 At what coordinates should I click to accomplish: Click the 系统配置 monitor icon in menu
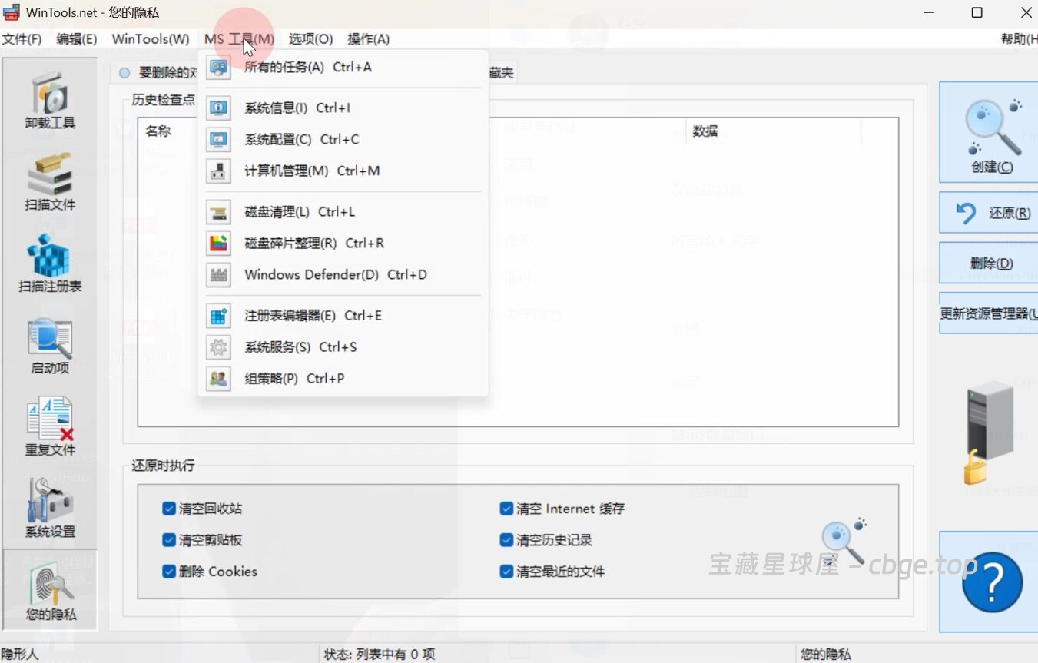point(219,140)
